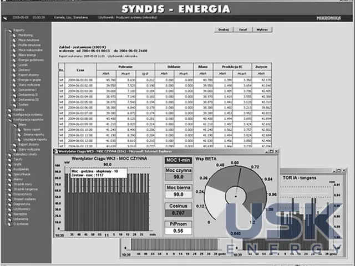Screen dimensions: 355x266
Task: Click the Pobranie column group header
Action: tap(126, 66)
